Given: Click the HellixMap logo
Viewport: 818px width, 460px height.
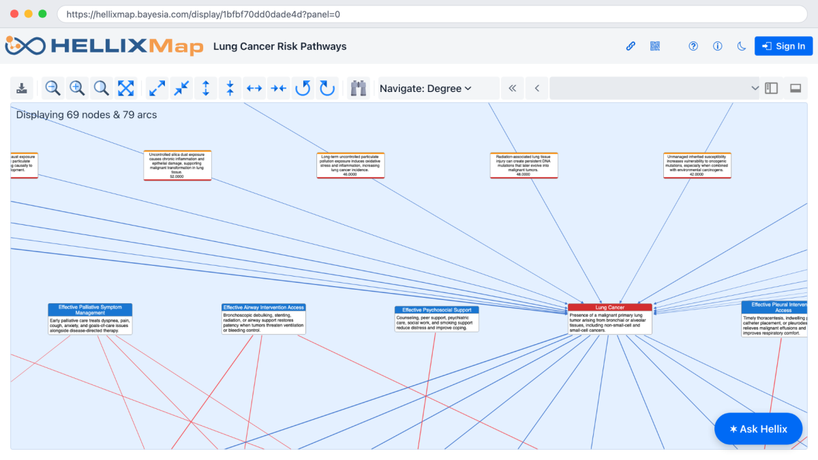Looking at the screenshot, I should tap(104, 46).
